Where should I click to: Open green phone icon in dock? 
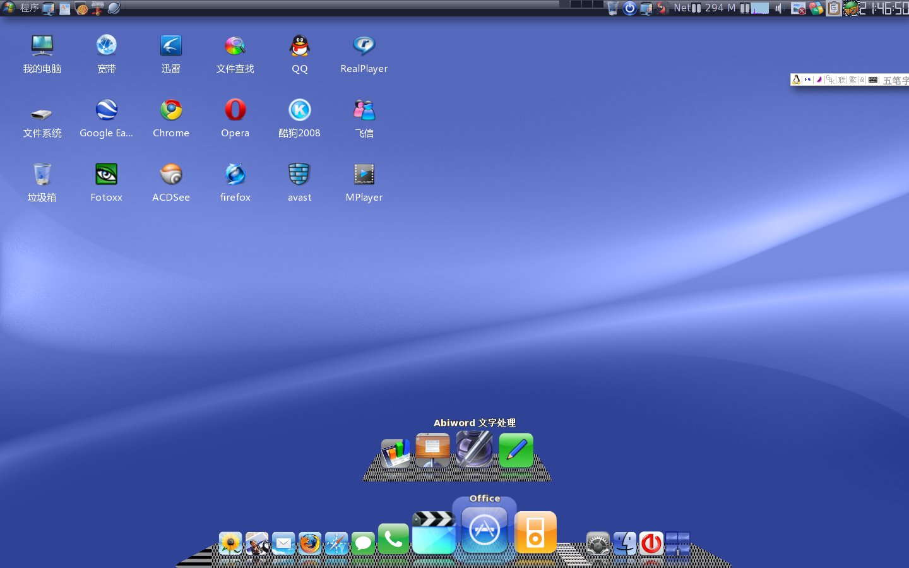393,540
